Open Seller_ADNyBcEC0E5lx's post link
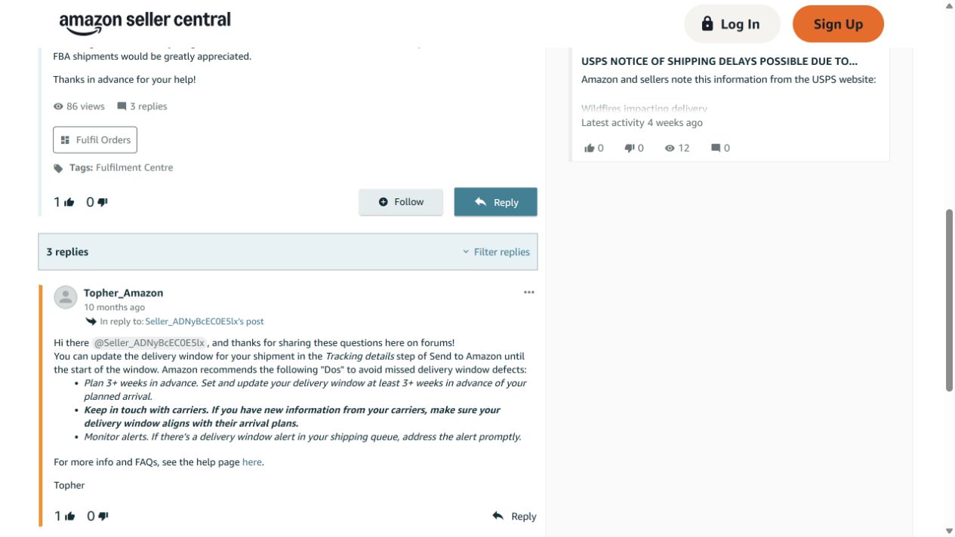This screenshot has width=955, height=537. pos(205,321)
